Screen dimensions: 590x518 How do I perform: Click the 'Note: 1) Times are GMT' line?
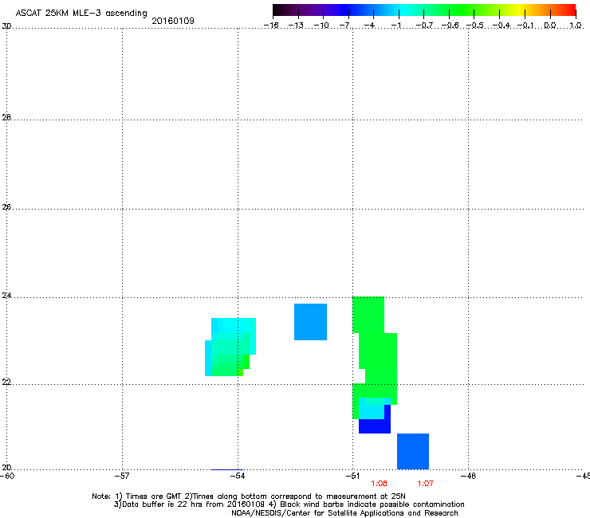click(249, 496)
